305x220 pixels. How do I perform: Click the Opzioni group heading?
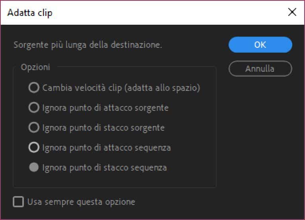tap(35, 67)
